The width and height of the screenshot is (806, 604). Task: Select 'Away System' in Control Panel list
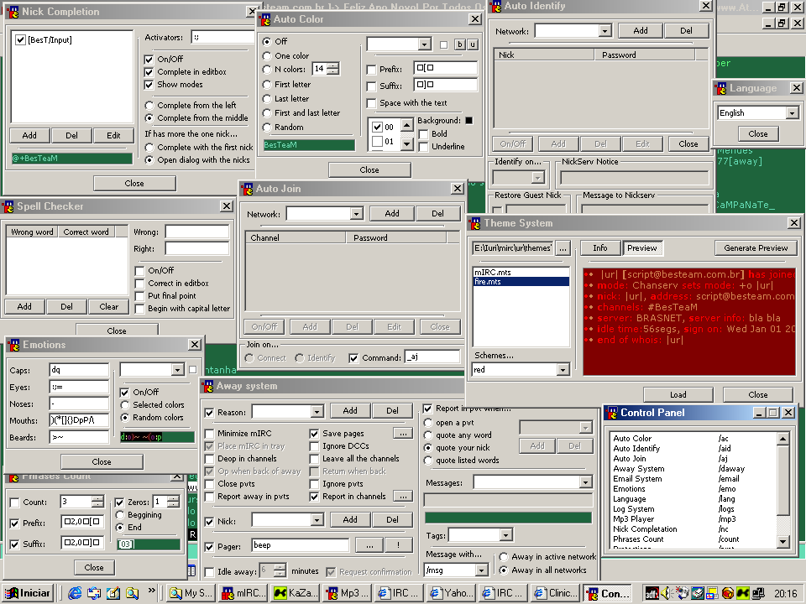tap(638, 468)
